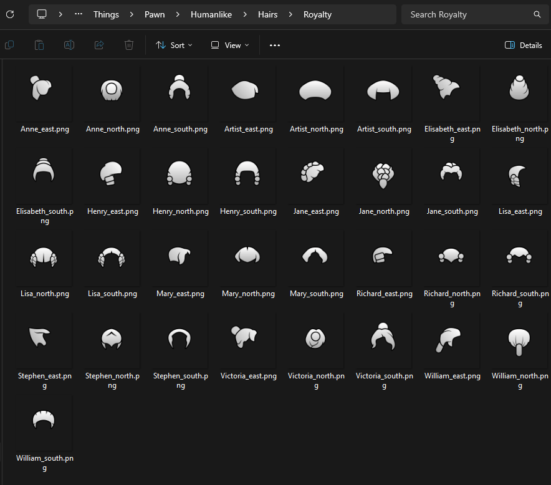Select the Jane_east.png thumbnail
Screen dimensions: 551x485
click(312, 172)
